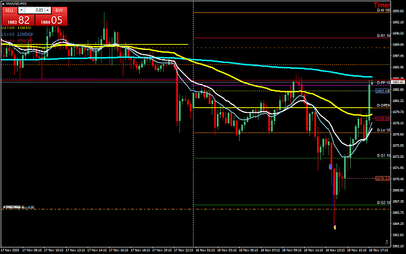Click the 18 Nov 05:15 time axis label
The height and width of the screenshot is (254, 406).
pyautogui.click(x=248, y=250)
